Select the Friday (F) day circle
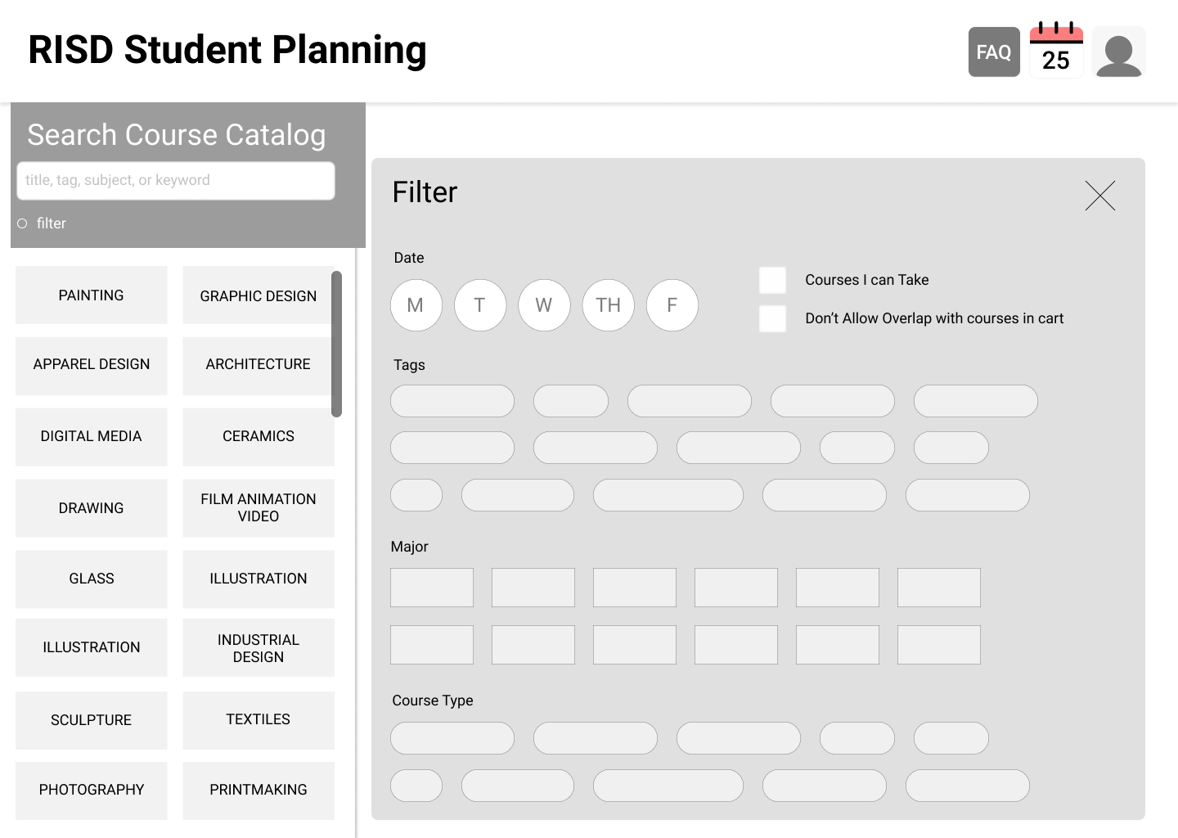The height and width of the screenshot is (838, 1178). (x=672, y=305)
